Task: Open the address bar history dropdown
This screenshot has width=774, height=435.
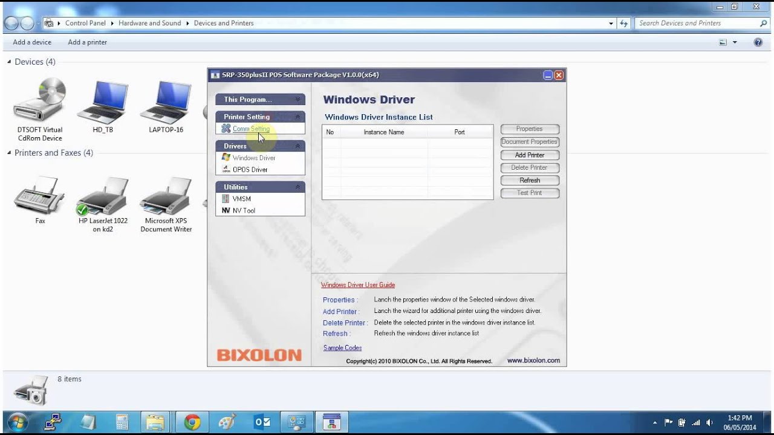Action: pyautogui.click(x=611, y=24)
